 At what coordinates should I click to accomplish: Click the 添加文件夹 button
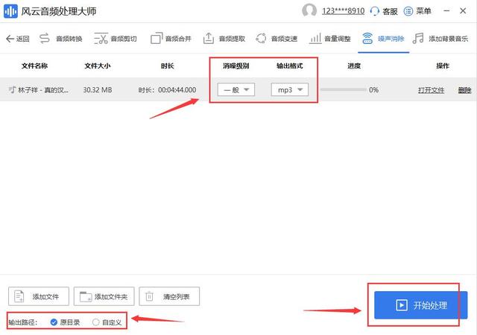click(104, 296)
